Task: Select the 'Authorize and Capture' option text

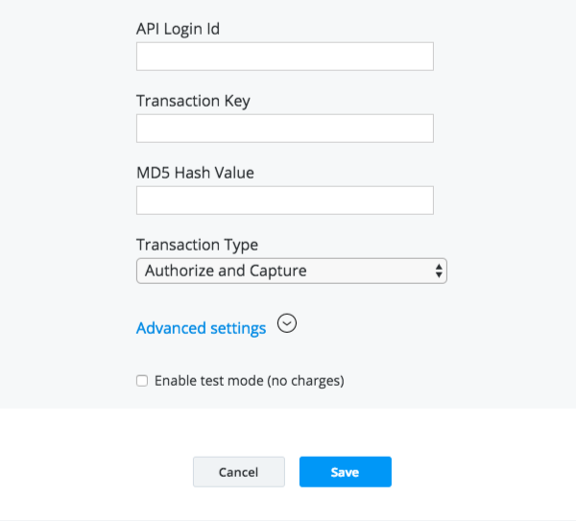Action: pos(226,271)
